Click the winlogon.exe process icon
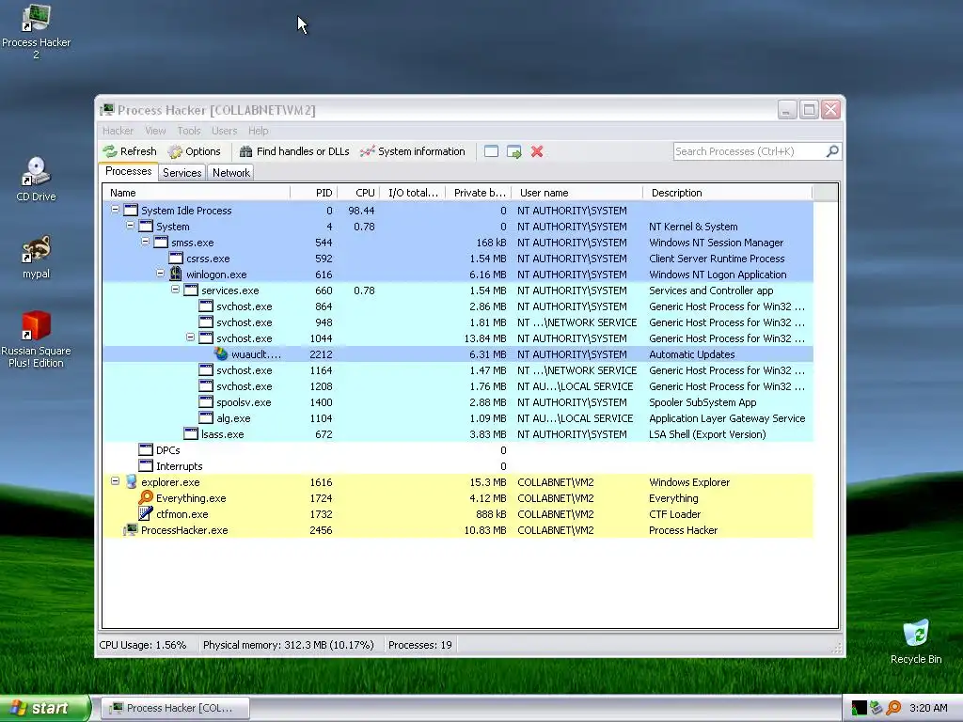The image size is (963, 722). 176,274
